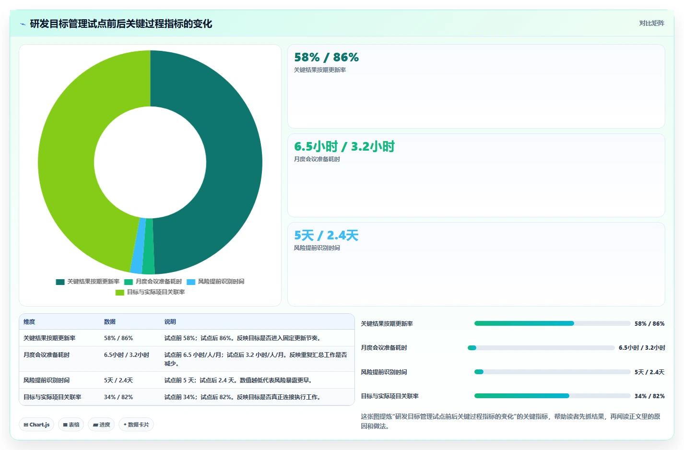Viewport: 684px width, 450px height.
Task: Hide the 目标与实际项目关联率 series via the chart legend
Action: click(x=150, y=292)
